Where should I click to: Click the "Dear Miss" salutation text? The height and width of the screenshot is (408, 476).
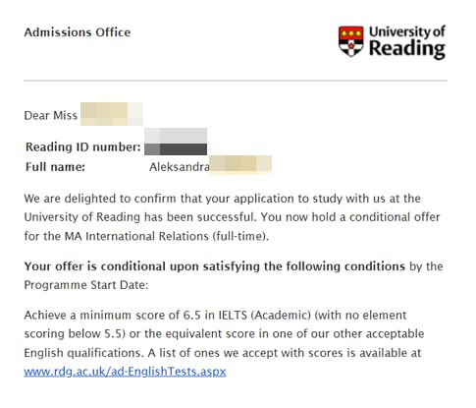point(51,115)
